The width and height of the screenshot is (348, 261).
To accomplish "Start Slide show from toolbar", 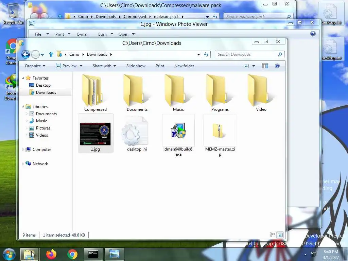I will point(136,66).
